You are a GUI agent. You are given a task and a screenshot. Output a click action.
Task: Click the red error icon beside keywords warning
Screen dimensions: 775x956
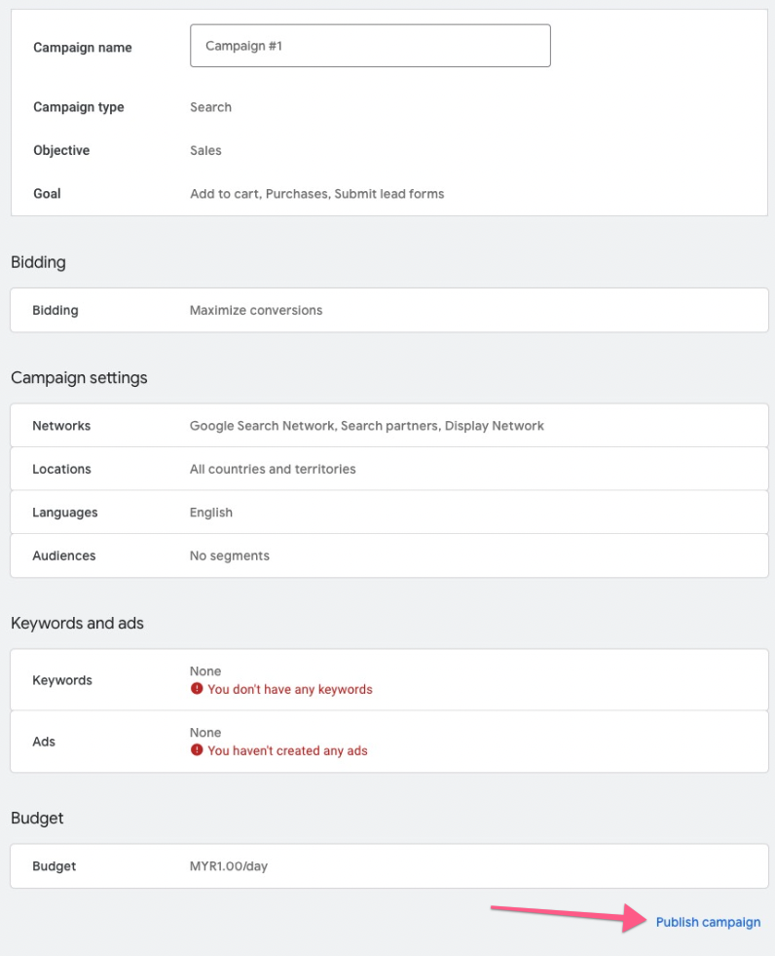197,688
